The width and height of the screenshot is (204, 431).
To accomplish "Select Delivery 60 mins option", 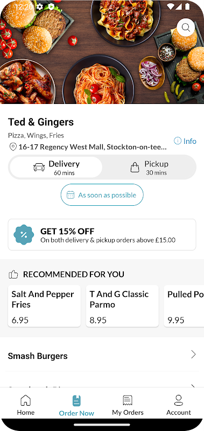I will click(56, 168).
